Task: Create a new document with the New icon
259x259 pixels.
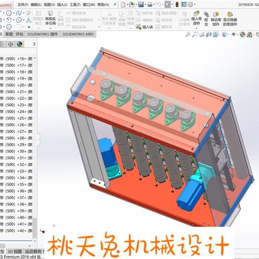Action: click(x=123, y=5)
